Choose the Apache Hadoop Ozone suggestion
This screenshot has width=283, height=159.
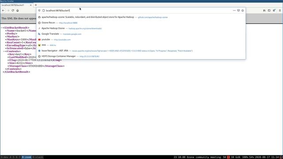[141, 28]
